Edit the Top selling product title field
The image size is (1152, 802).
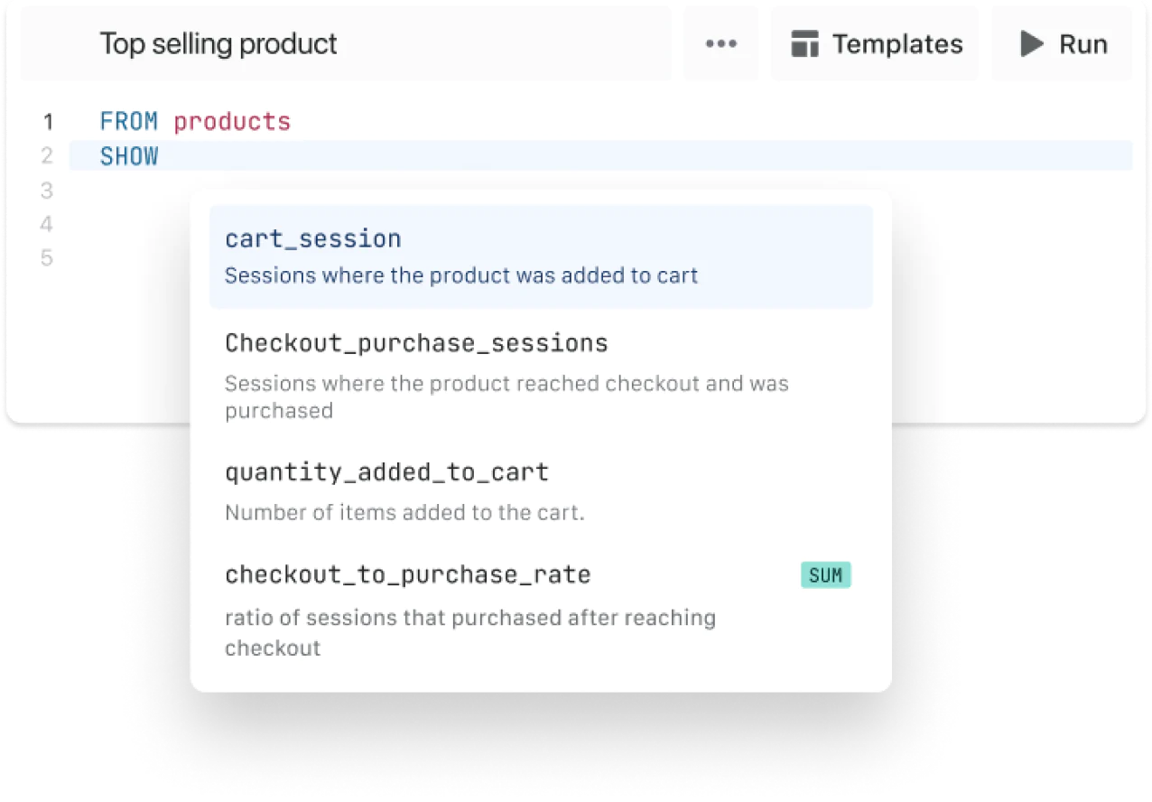pyautogui.click(x=218, y=44)
